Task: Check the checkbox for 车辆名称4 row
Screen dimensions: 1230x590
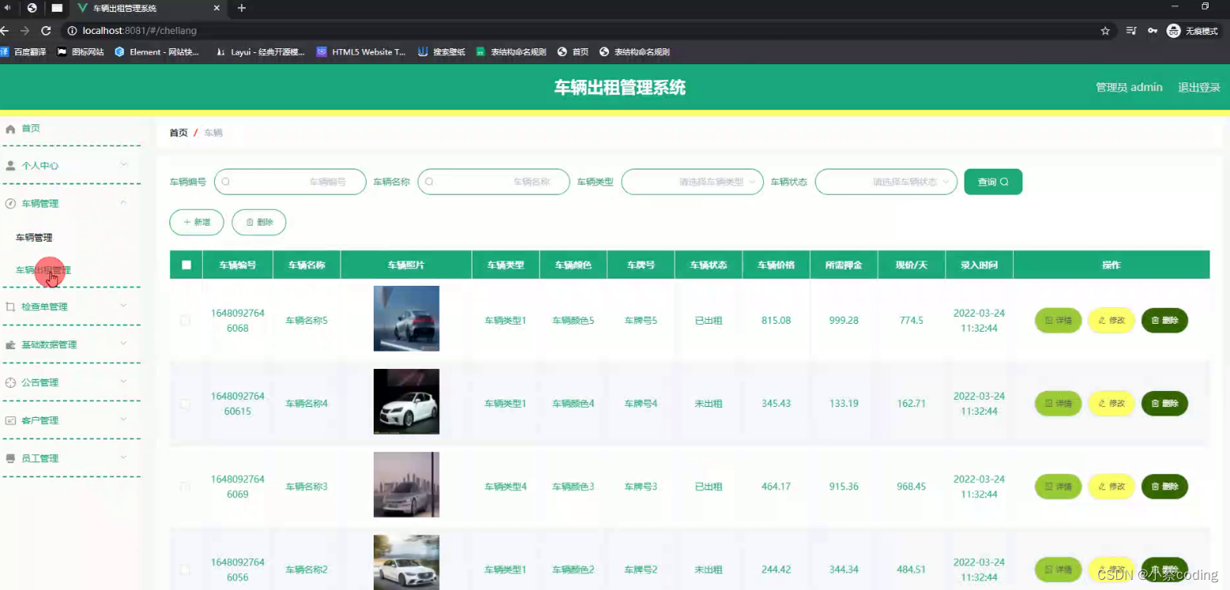Action: 186,403
